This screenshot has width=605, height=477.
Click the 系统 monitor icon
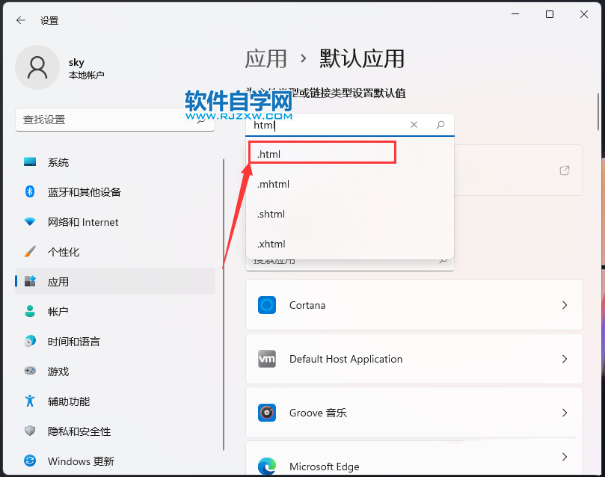click(30, 162)
